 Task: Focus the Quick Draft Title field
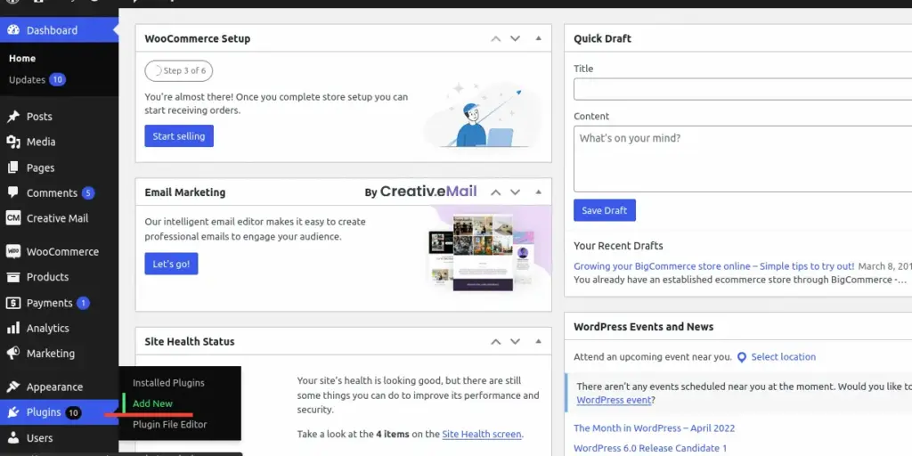pyautogui.click(x=743, y=89)
